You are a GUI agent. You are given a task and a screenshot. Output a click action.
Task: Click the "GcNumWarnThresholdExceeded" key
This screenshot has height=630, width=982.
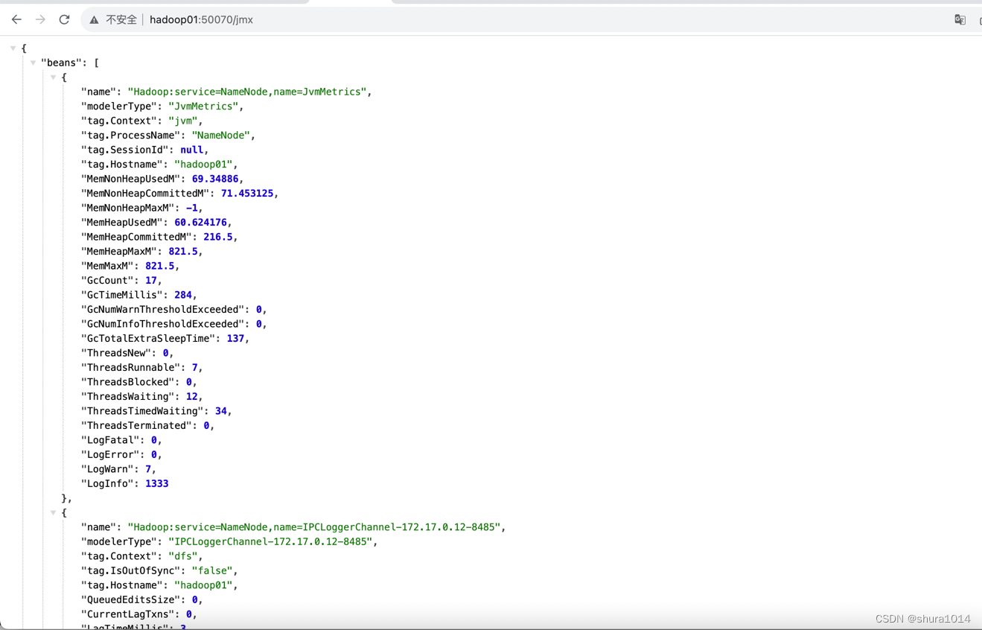[162, 310]
